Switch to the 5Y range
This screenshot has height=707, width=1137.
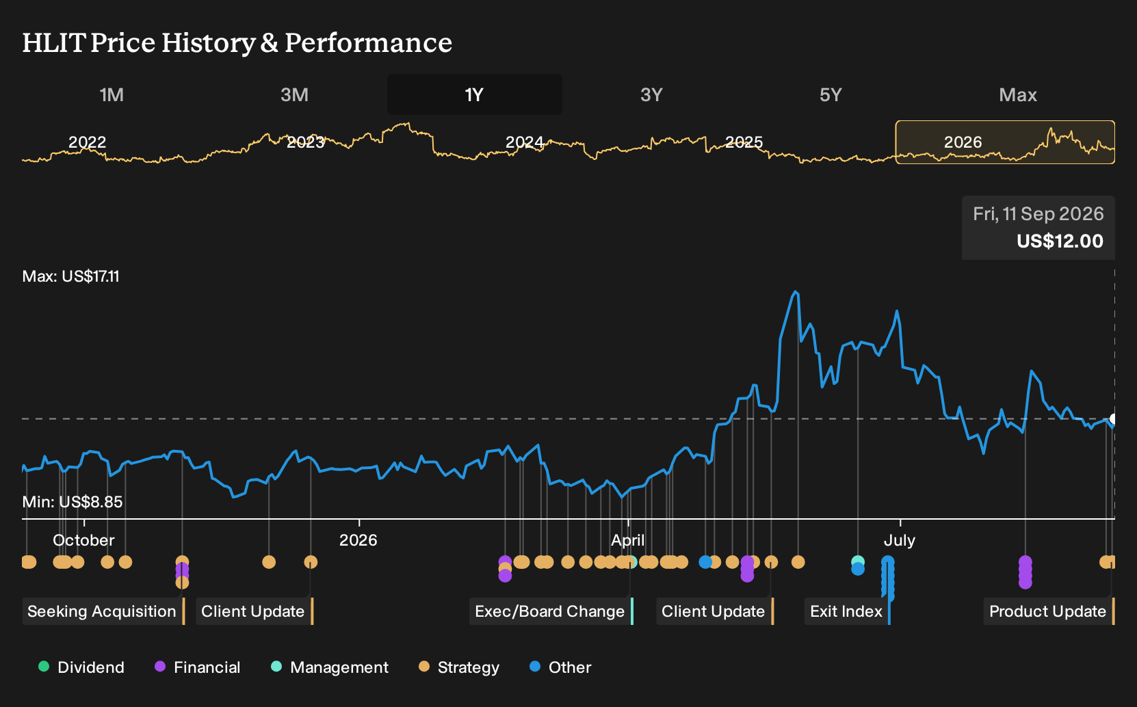pos(831,94)
